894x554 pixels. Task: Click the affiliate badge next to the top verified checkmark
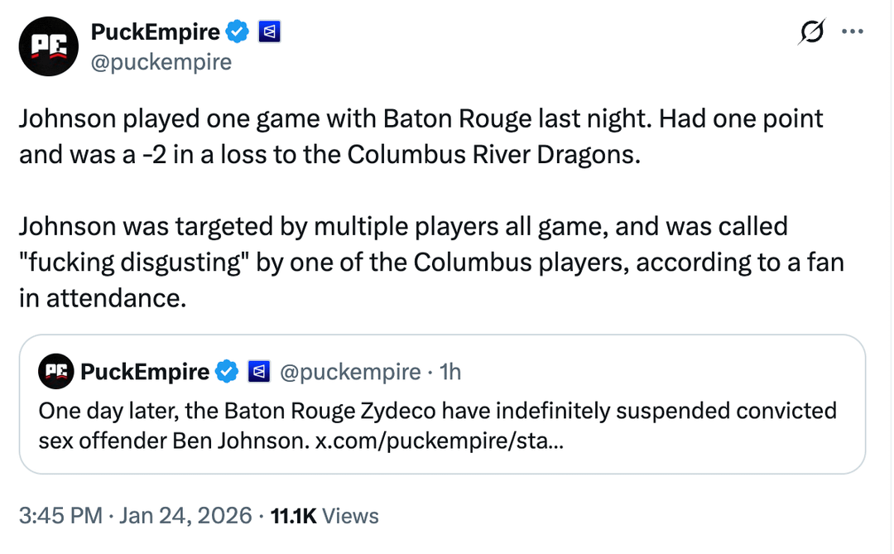pyautogui.click(x=270, y=32)
